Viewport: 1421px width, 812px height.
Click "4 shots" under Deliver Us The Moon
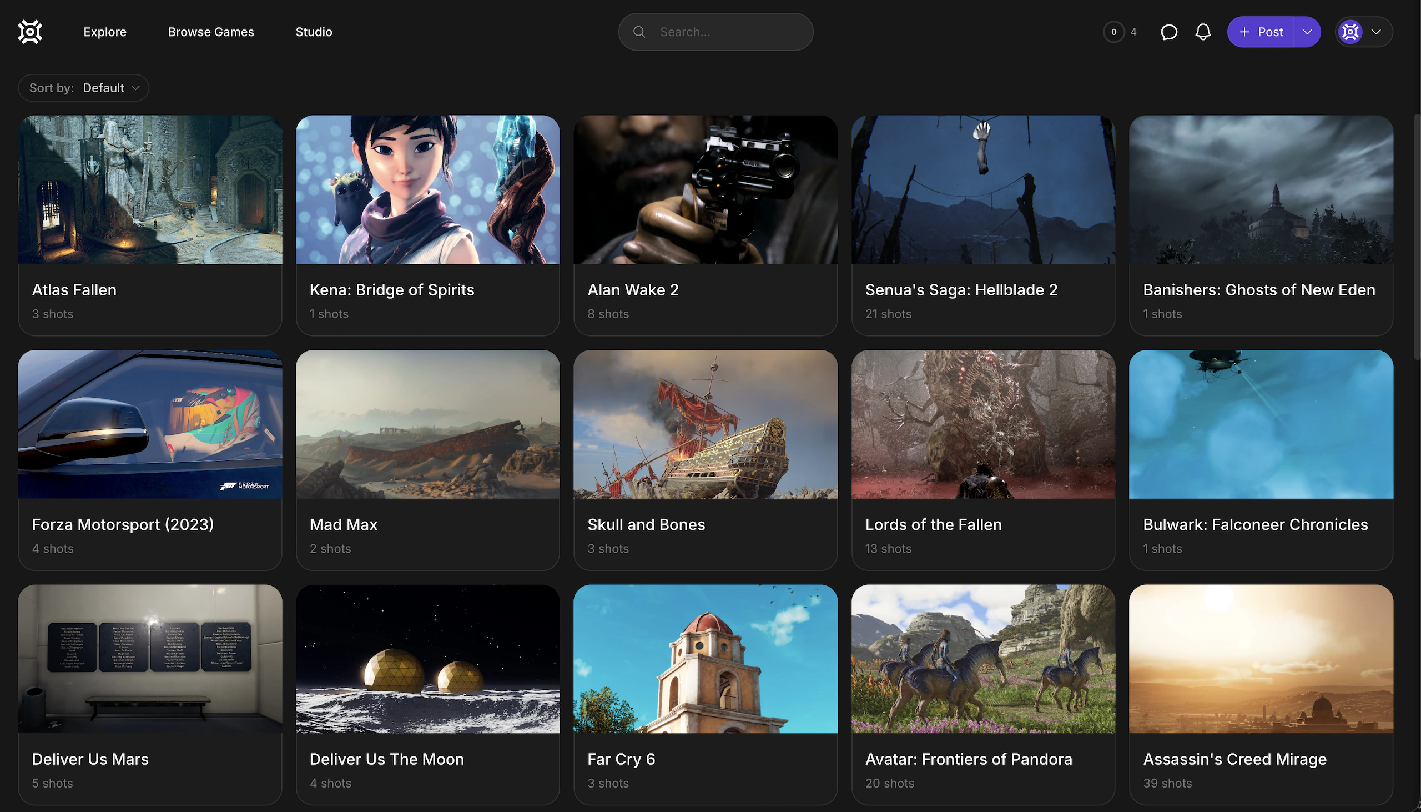coord(330,783)
